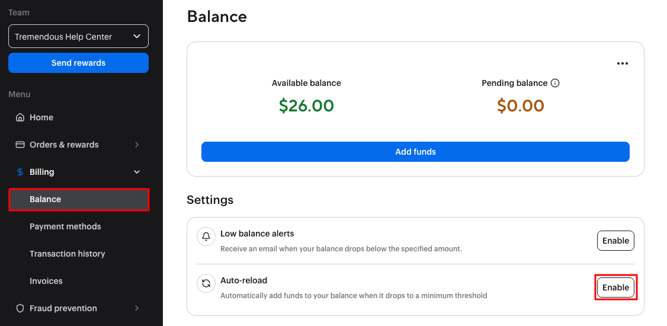Click the Add funds button
667x326 pixels.
[415, 152]
